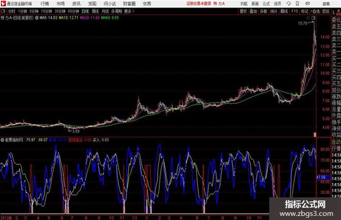This screenshot has width=341, height=220.
Task: Switch to the 30分钟 period tab
Action: coord(60,11)
